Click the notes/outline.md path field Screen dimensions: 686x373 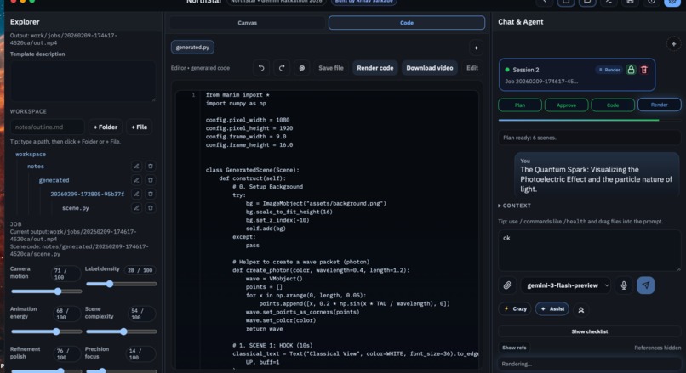(48, 127)
